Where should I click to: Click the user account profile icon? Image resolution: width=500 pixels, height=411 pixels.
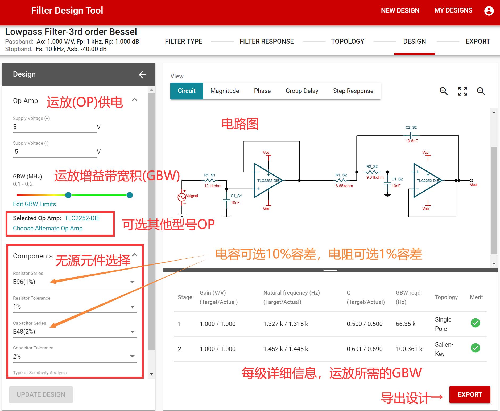pyautogui.click(x=489, y=11)
